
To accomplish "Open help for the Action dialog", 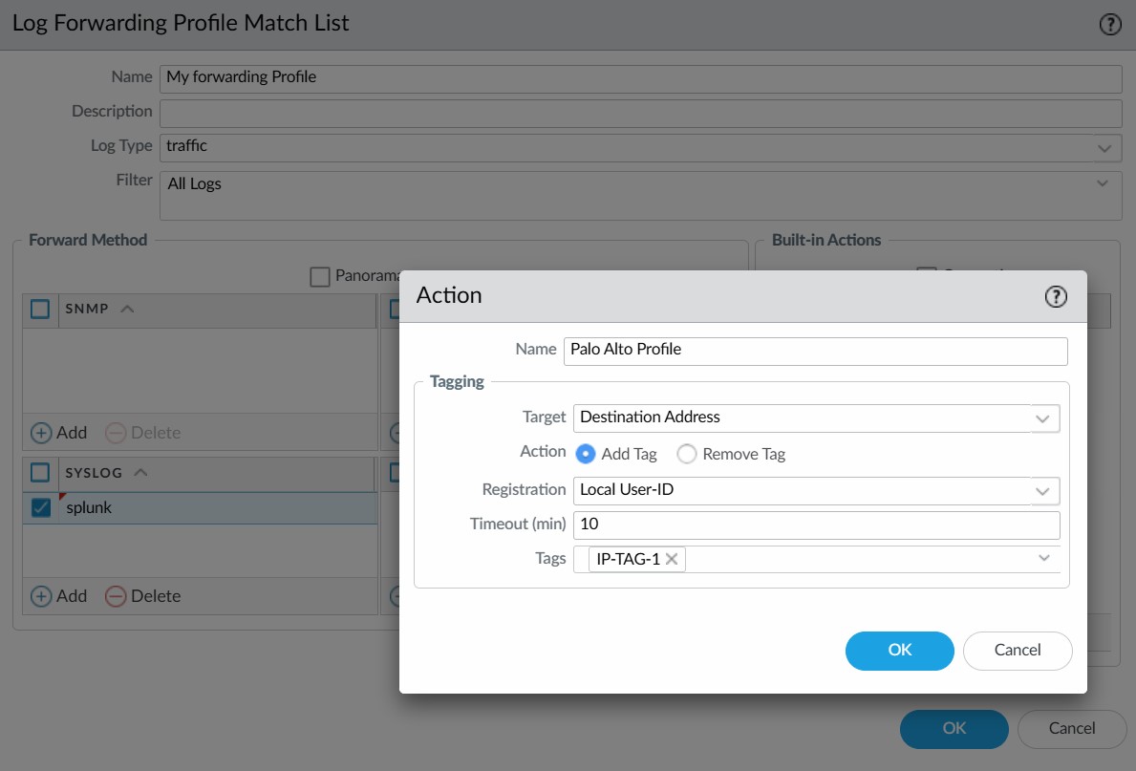I will click(x=1055, y=297).
